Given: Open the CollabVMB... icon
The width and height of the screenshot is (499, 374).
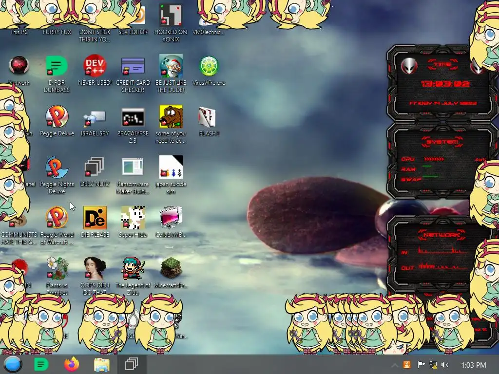Looking at the screenshot, I should [171, 218].
